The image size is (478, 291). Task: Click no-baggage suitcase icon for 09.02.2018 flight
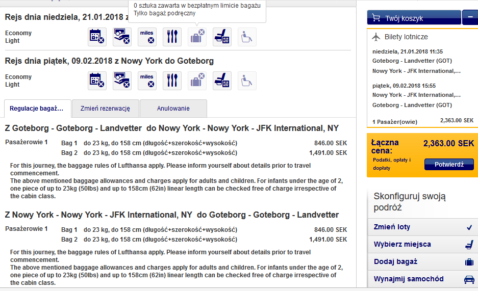[197, 81]
